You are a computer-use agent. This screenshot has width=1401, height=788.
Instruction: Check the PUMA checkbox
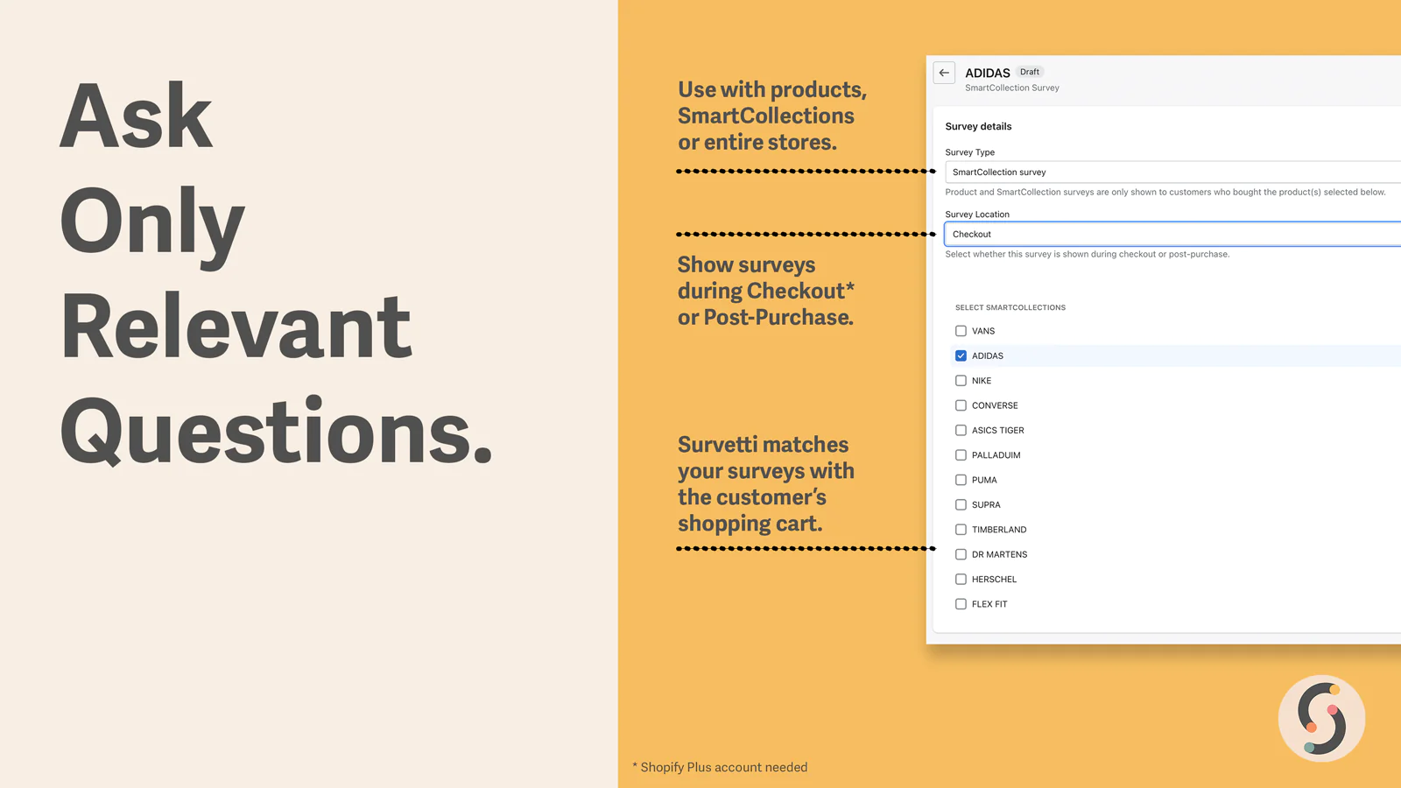point(961,480)
